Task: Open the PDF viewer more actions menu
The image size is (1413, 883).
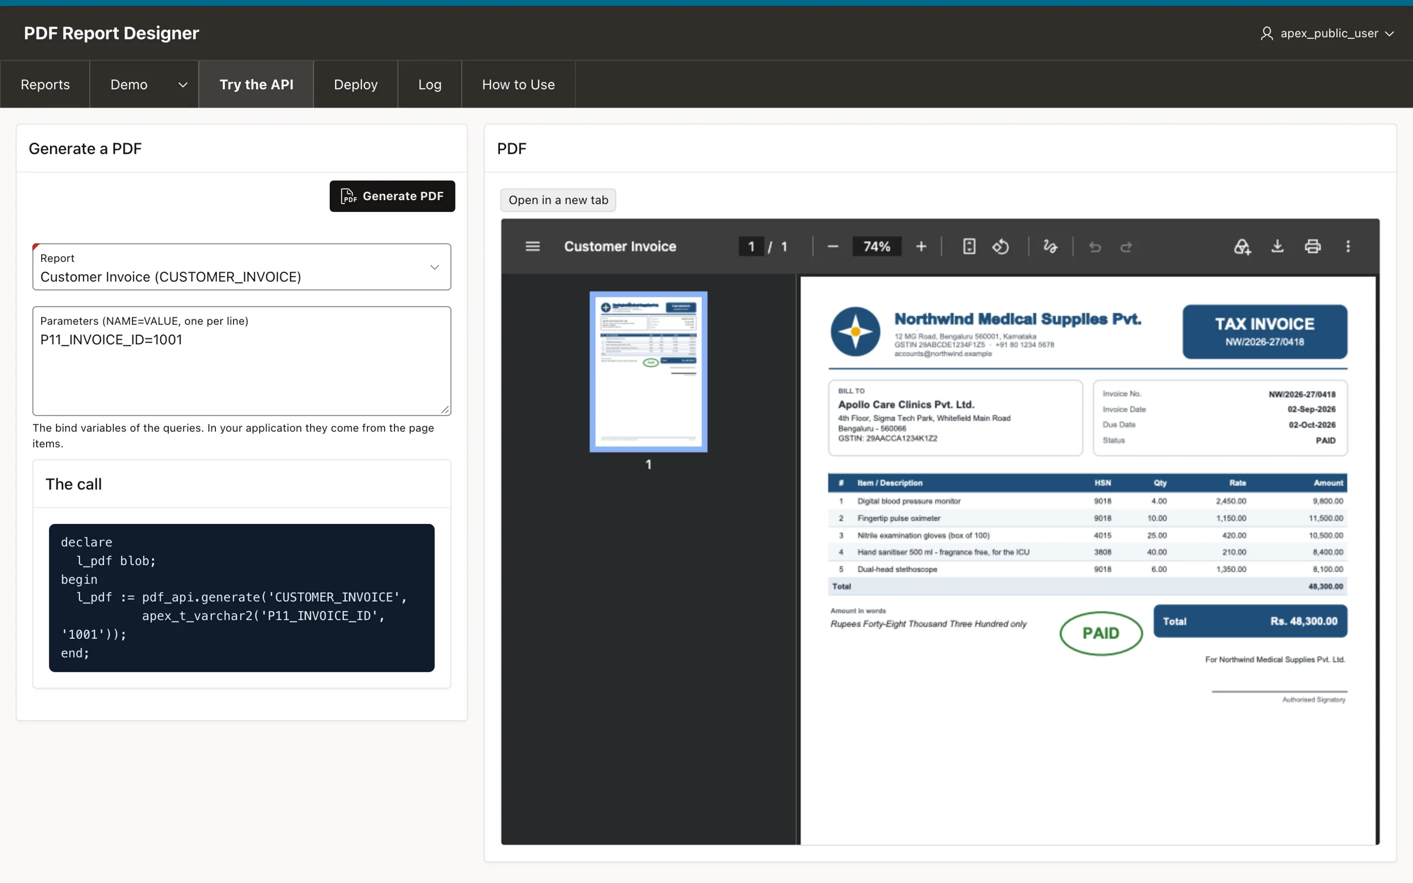Action: [x=1348, y=246]
